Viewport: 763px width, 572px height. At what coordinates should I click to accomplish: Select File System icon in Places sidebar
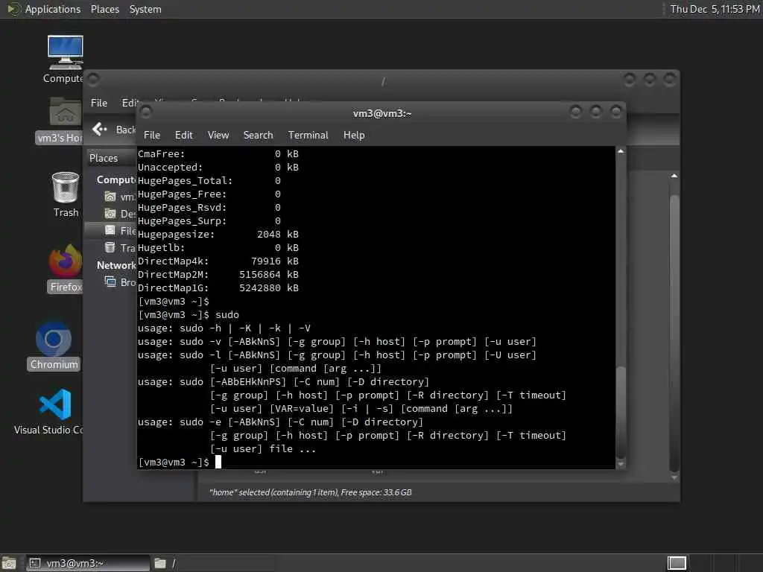point(110,230)
